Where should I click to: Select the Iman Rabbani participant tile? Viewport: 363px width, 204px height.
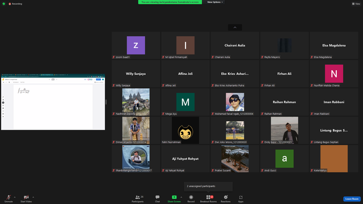pyautogui.click(x=334, y=102)
